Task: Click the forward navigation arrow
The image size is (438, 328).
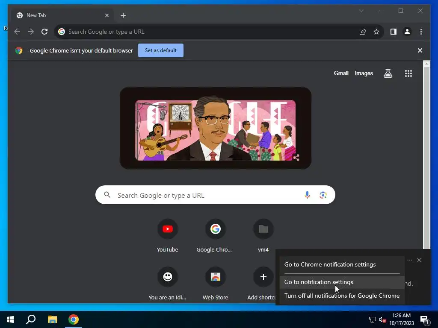Action: tap(31, 32)
